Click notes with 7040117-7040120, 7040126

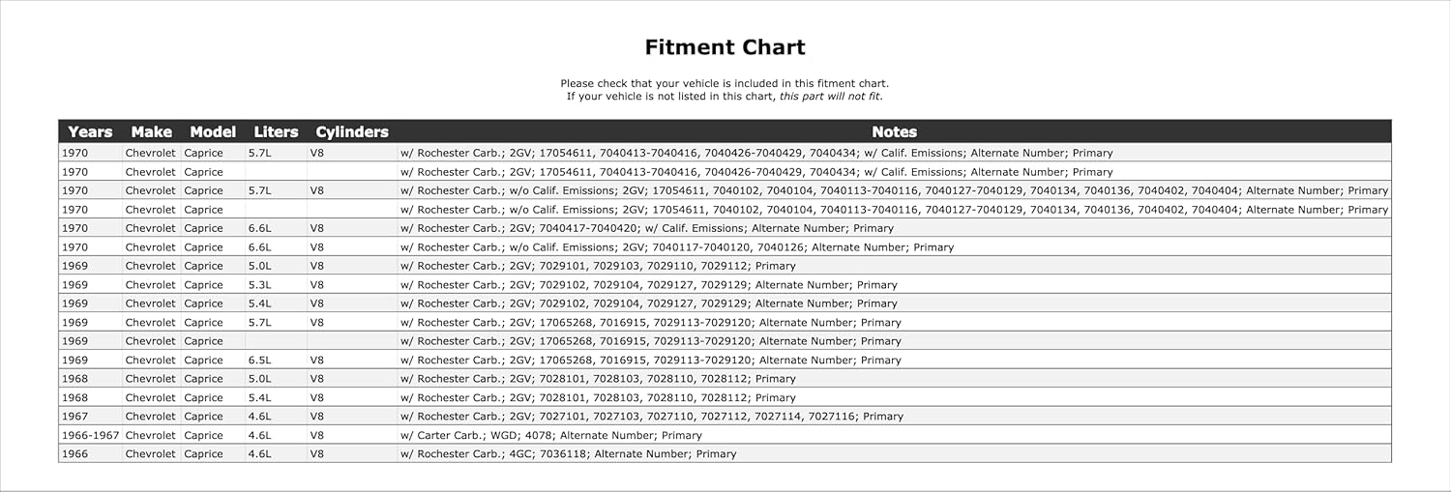point(676,247)
